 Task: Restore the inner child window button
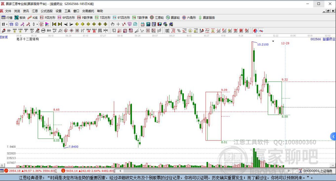pos(328,11)
